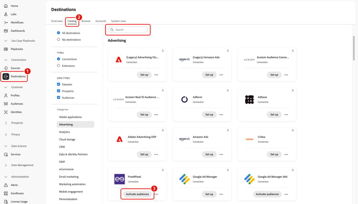Expand Data Management section
The height and width of the screenshot is (204, 358).
click(6, 165)
